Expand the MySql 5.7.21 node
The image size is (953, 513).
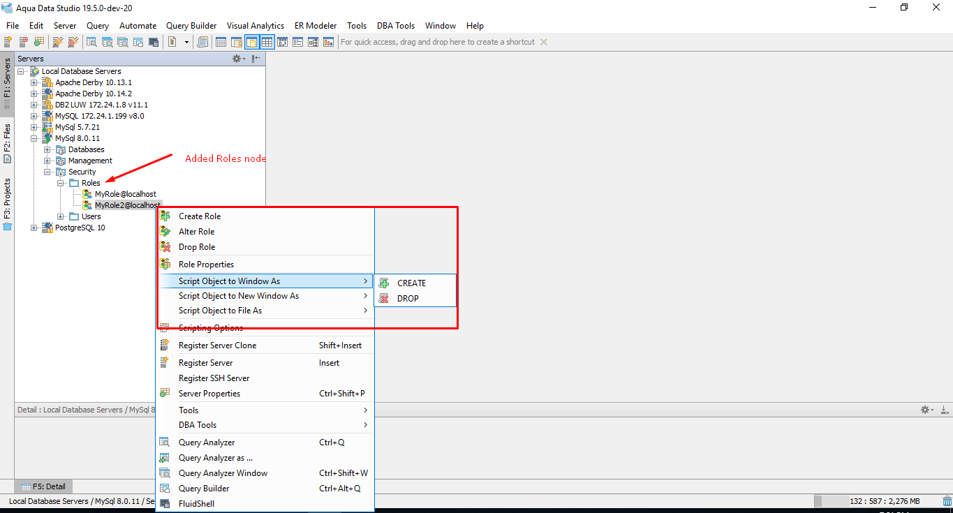34,127
